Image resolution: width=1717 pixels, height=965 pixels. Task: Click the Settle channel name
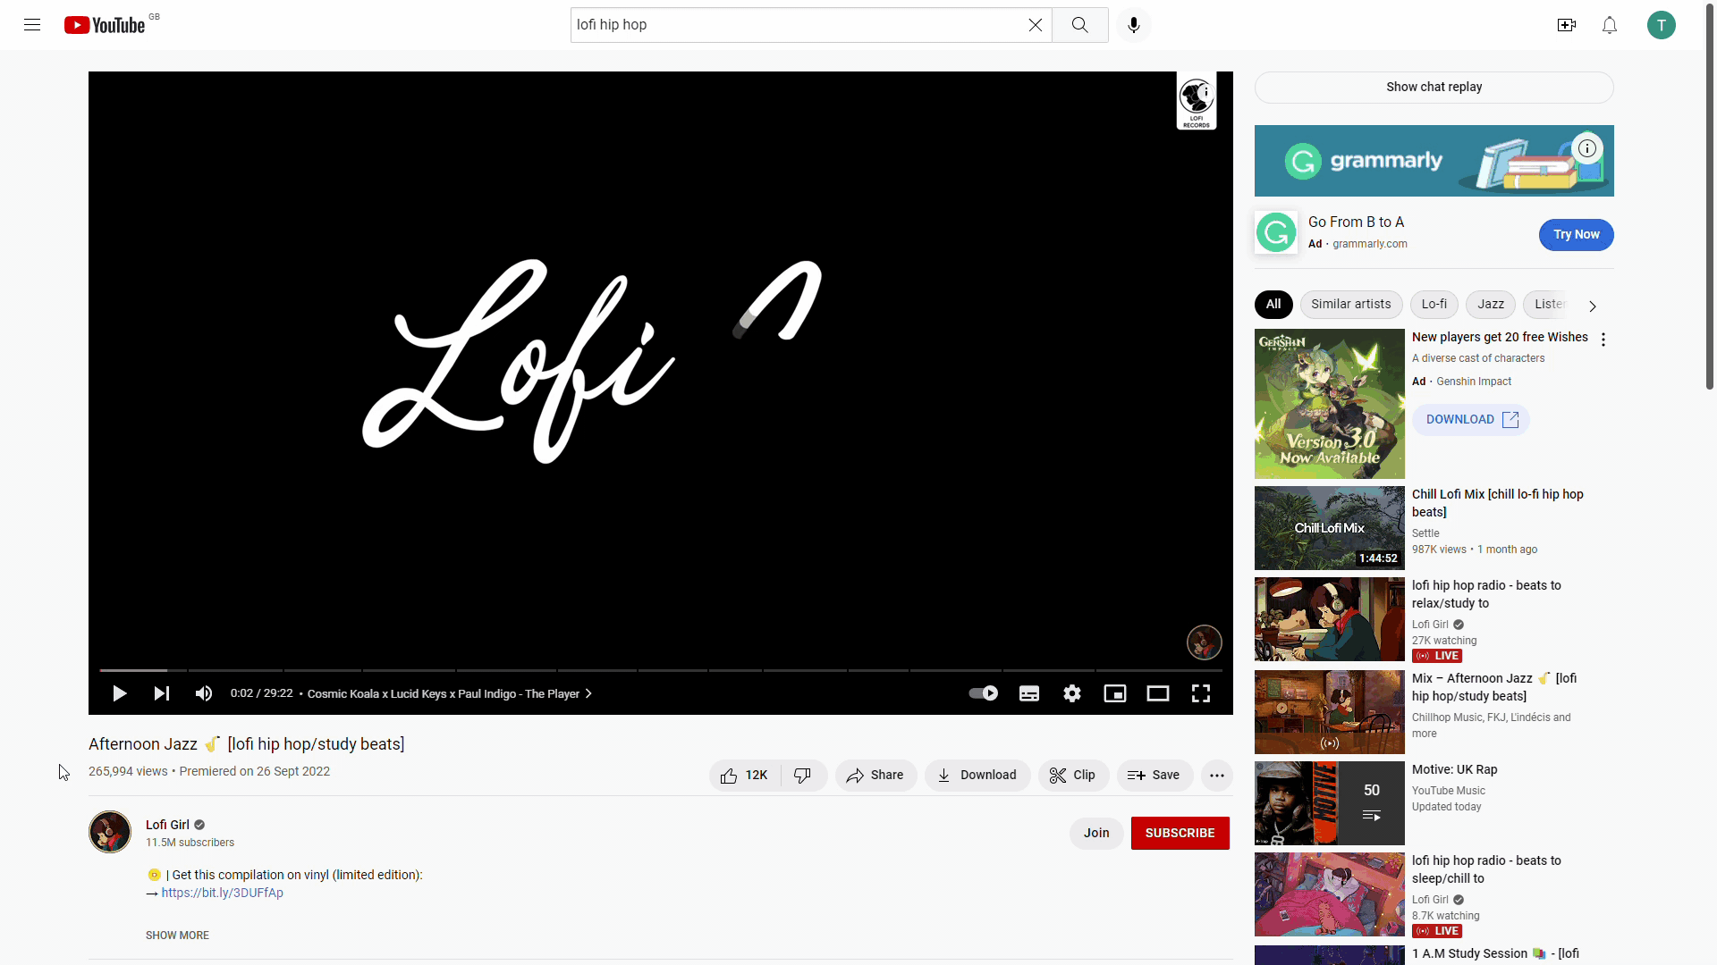1425,533
